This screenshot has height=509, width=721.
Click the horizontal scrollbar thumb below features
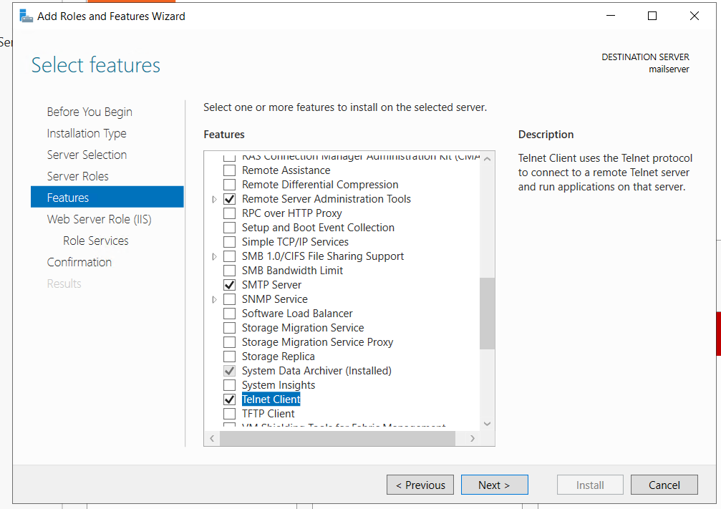tap(337, 438)
